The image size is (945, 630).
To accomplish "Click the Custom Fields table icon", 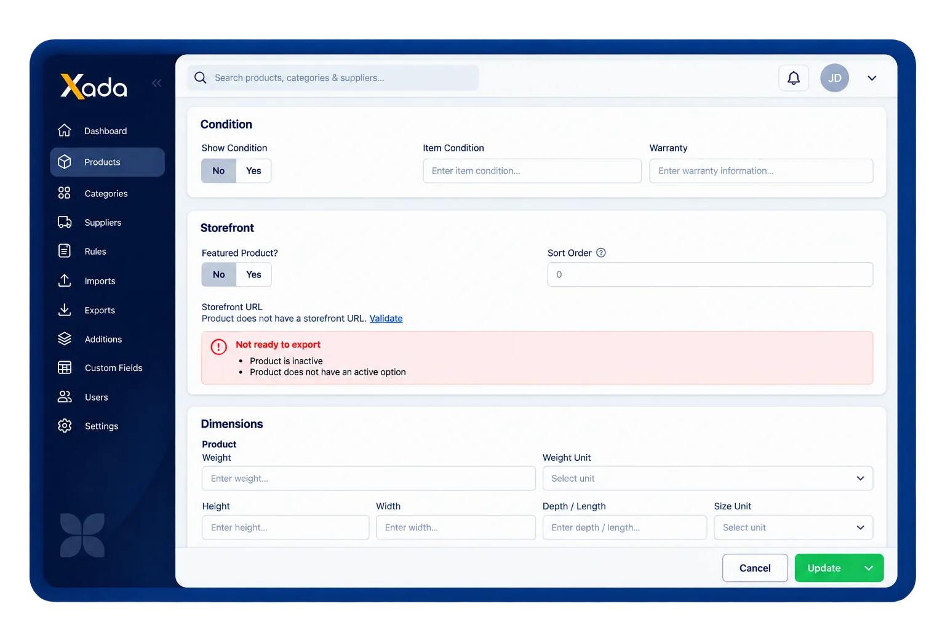I will (x=65, y=368).
